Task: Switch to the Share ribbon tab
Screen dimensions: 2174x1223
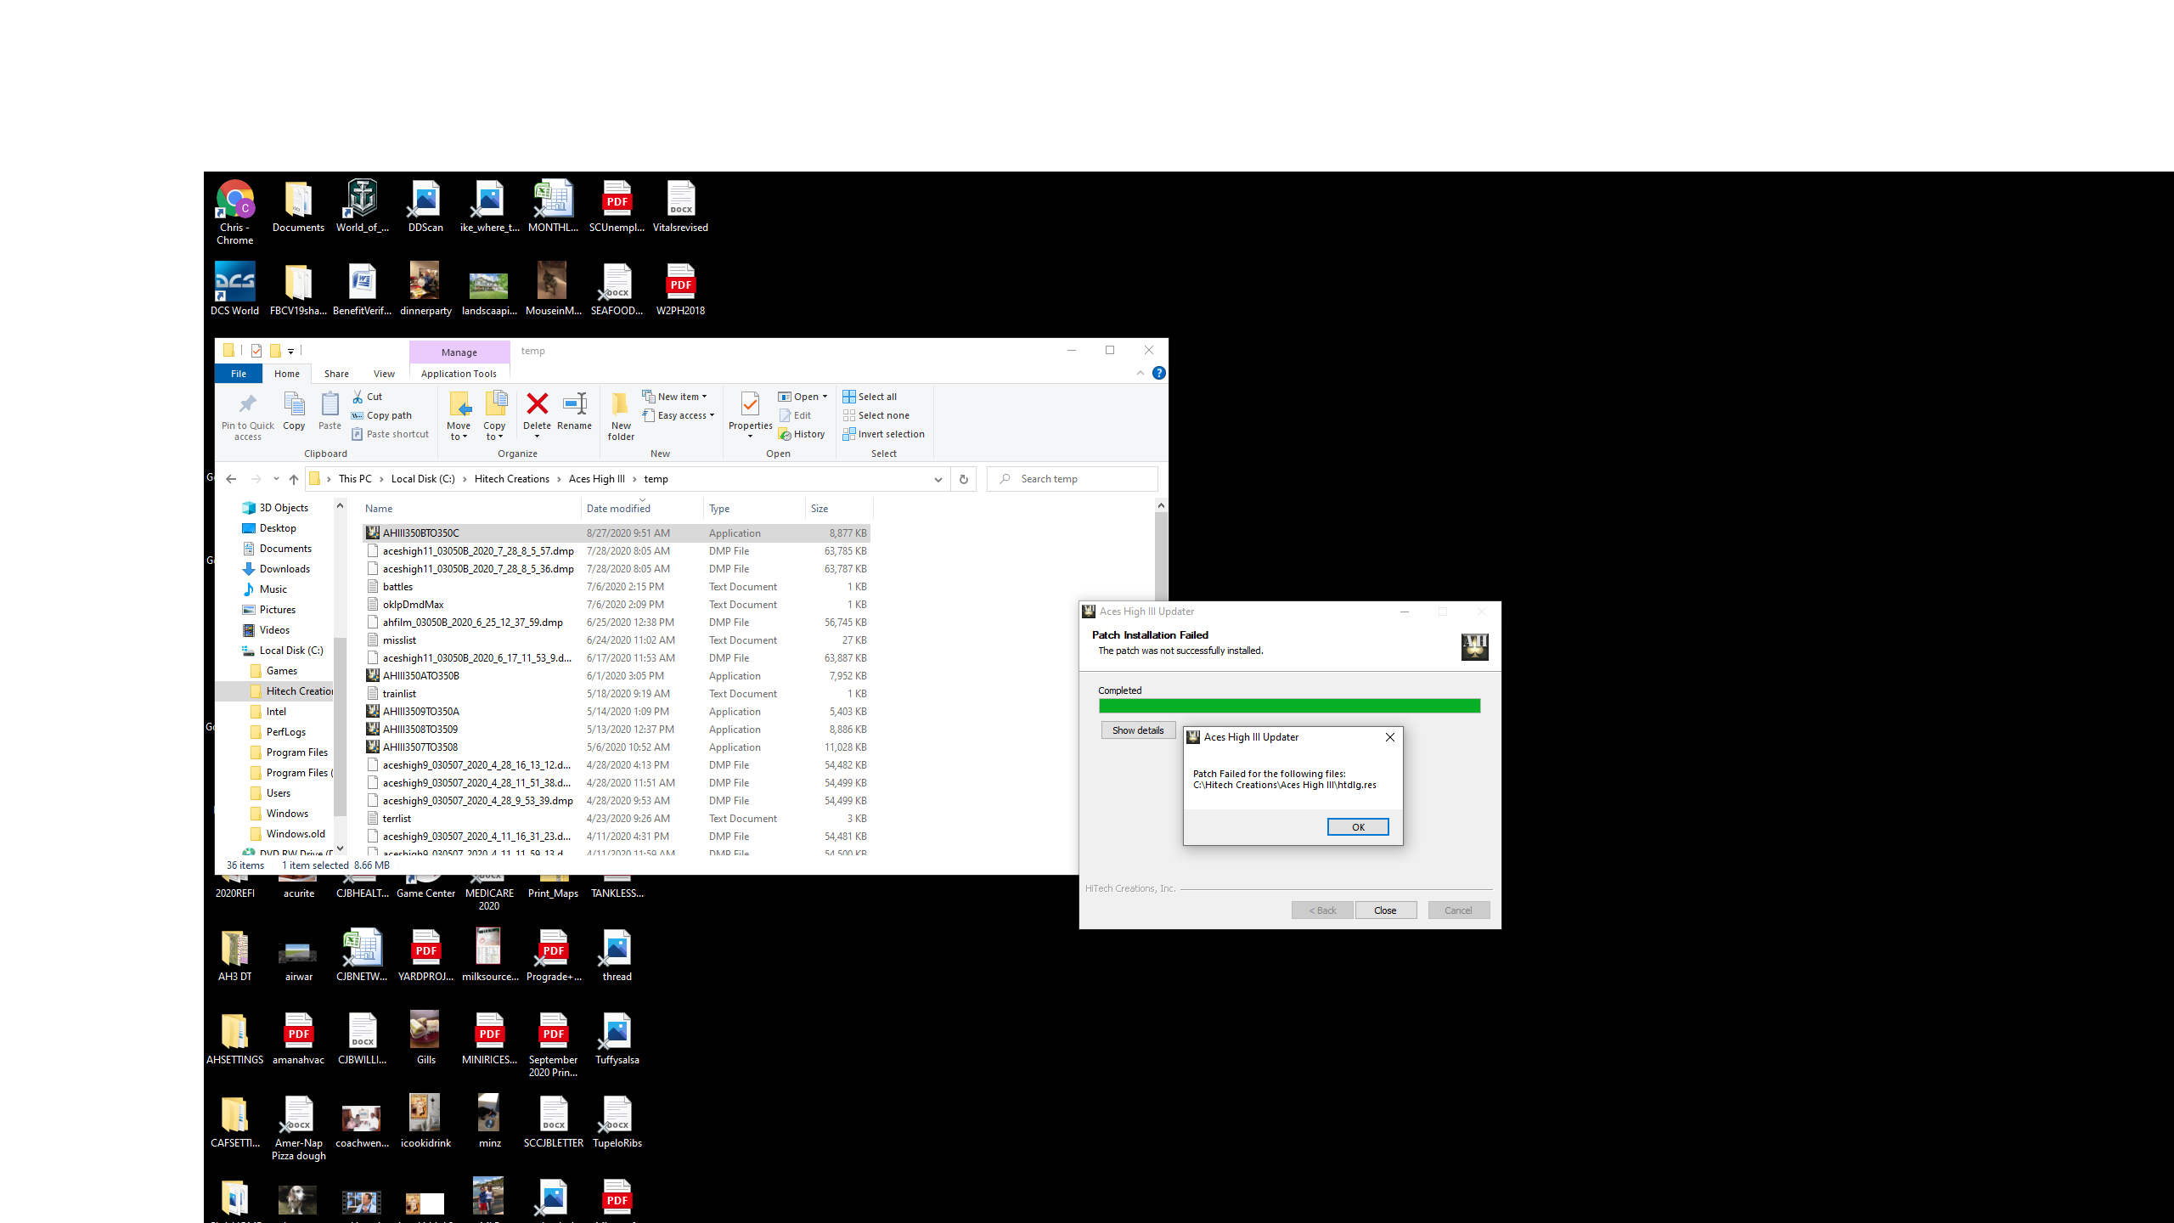Action: click(336, 374)
